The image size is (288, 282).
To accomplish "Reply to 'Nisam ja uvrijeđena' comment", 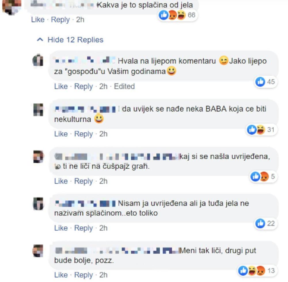I will tap(84, 228).
